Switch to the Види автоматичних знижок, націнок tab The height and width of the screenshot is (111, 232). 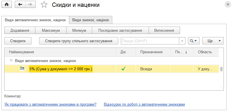click(35, 20)
